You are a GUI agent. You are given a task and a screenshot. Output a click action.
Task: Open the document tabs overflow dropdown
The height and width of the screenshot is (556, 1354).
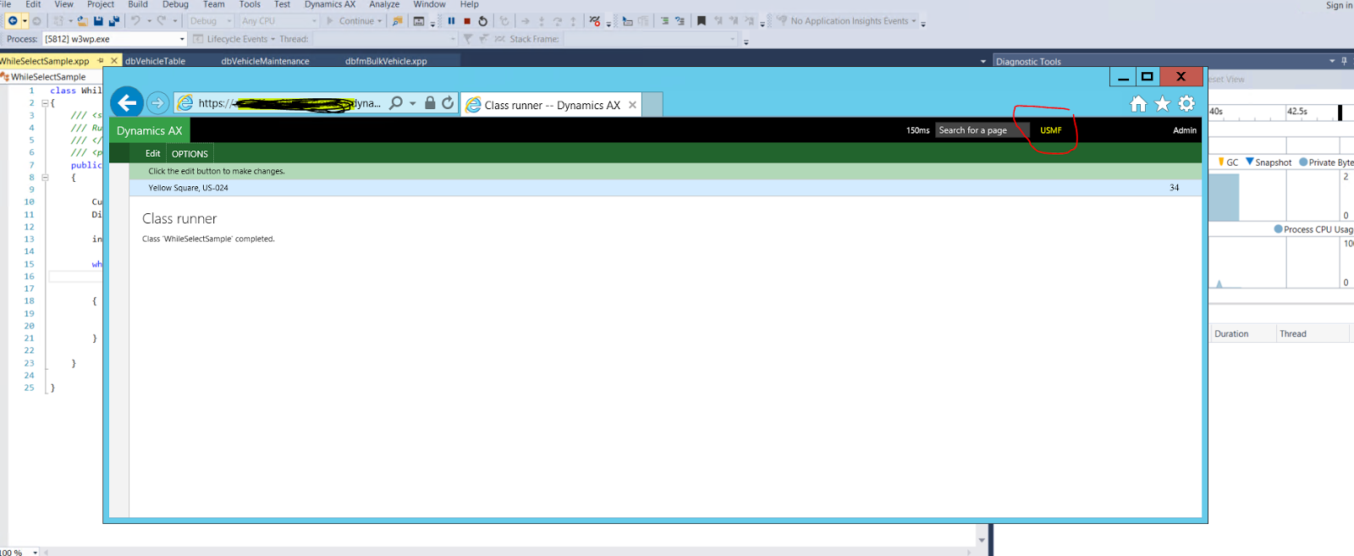tap(982, 61)
